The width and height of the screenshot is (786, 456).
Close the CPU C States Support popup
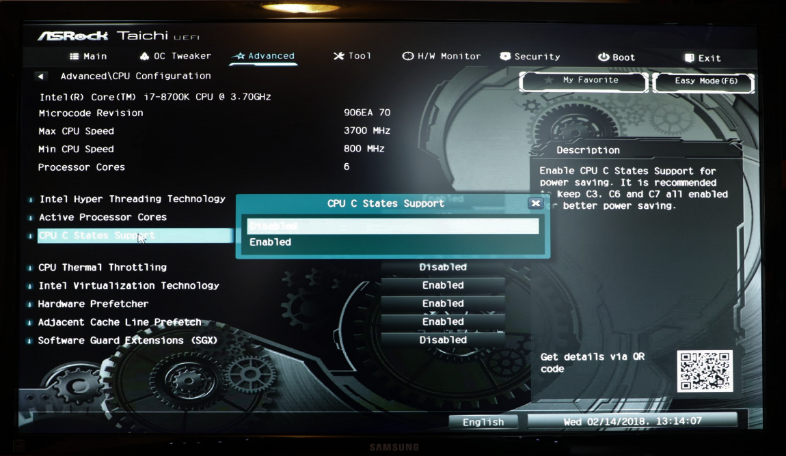pos(535,203)
